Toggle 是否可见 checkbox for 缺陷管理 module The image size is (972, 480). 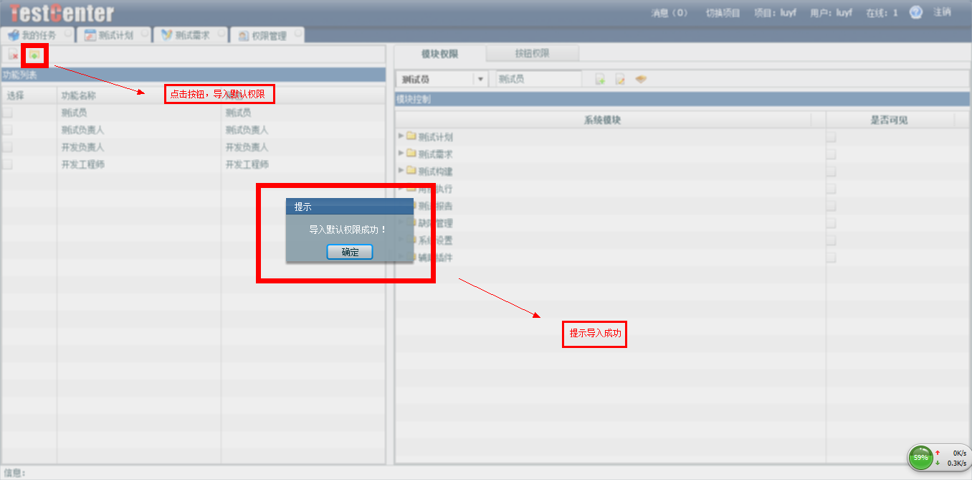point(831,222)
